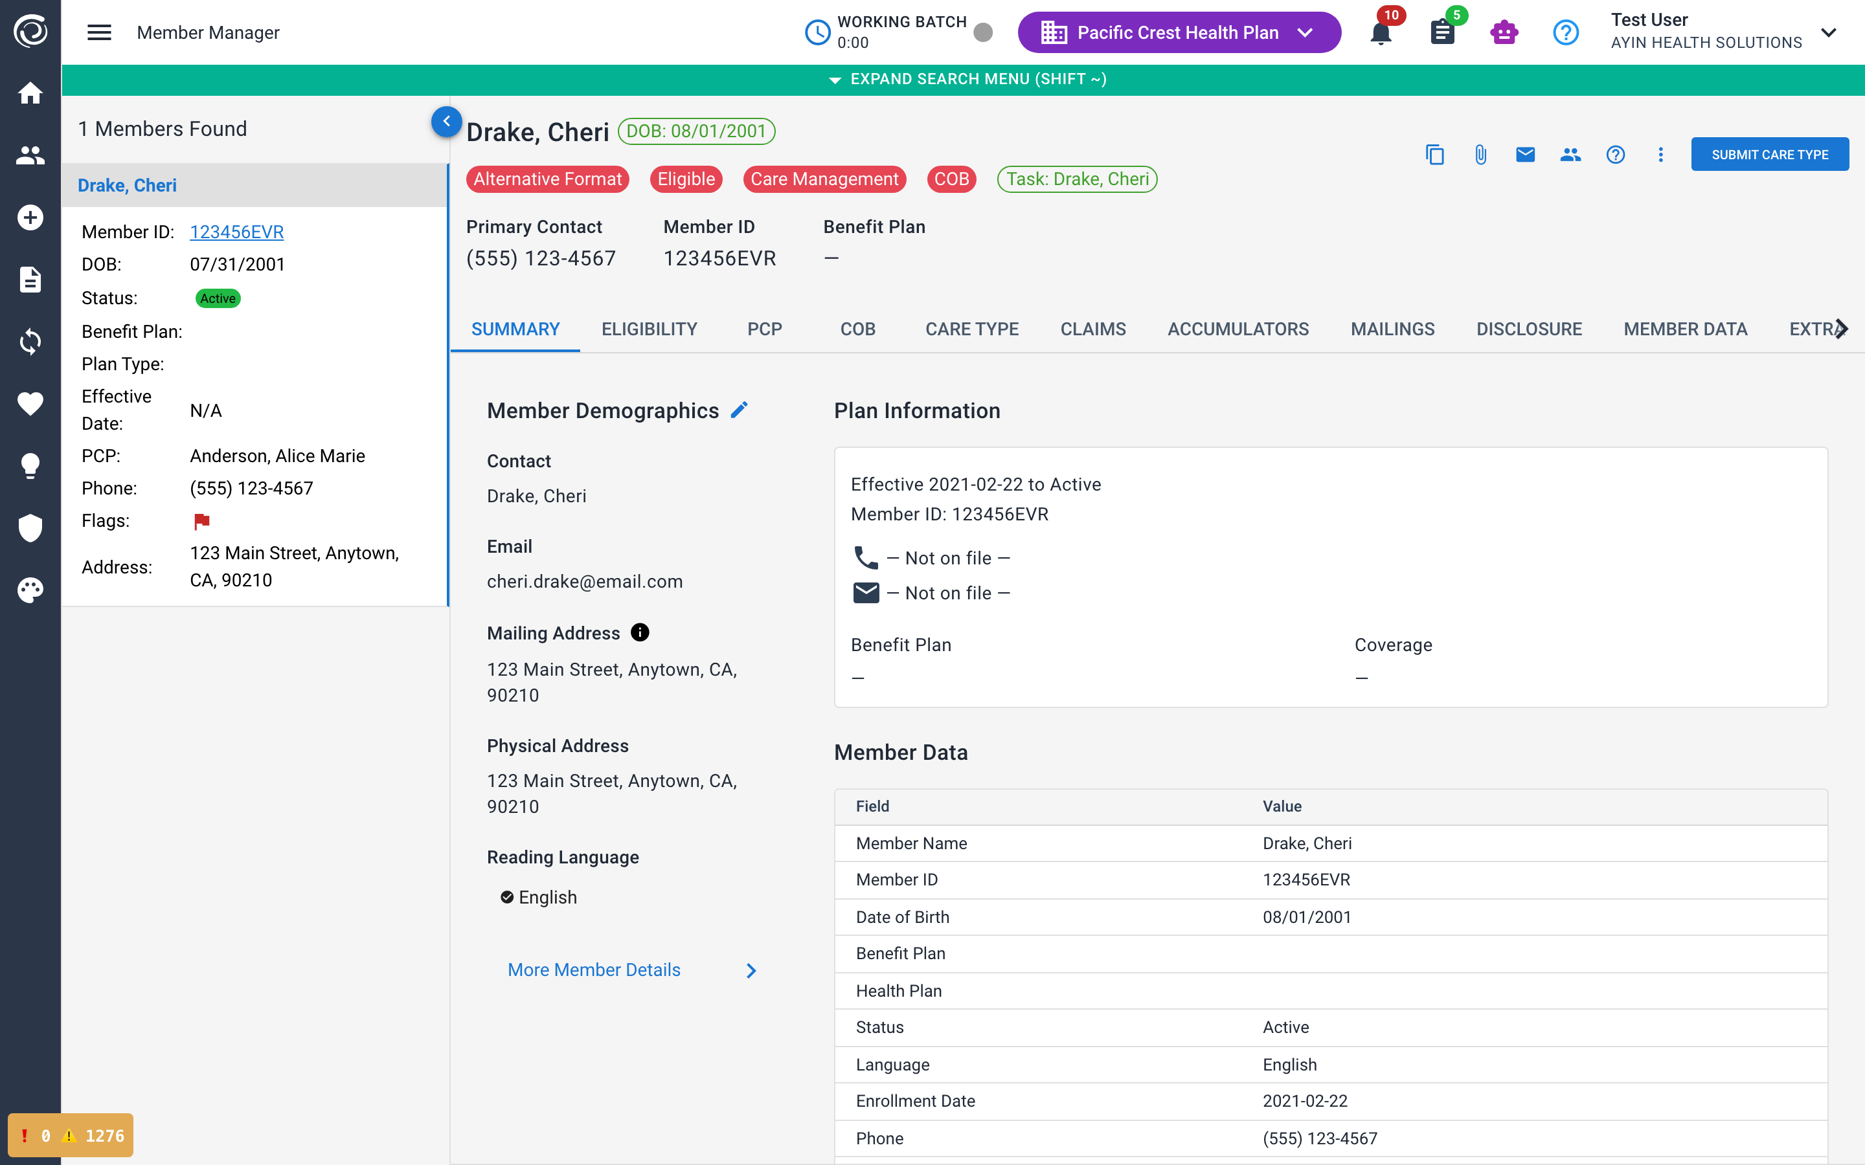Open the Accumulators tab
The width and height of the screenshot is (1865, 1165).
coord(1238,329)
